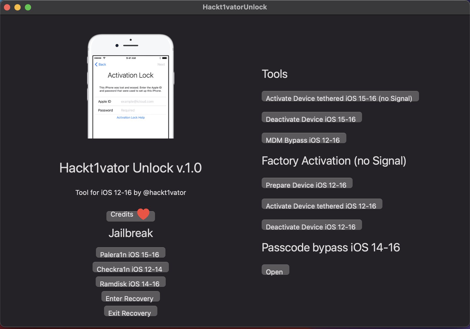Click the Bluetooth icon in the phone status bar
This screenshot has height=329, width=470.
tap(160, 58)
